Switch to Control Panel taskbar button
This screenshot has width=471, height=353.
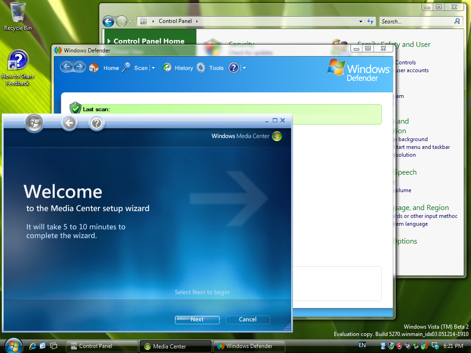coord(102,347)
